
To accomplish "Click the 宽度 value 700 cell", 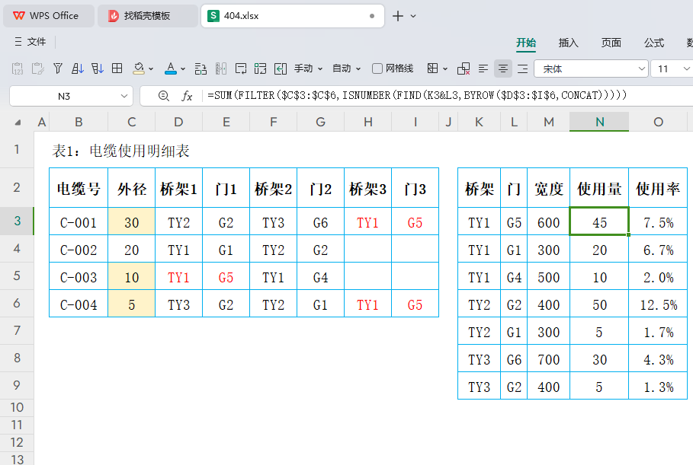I will tap(548, 359).
